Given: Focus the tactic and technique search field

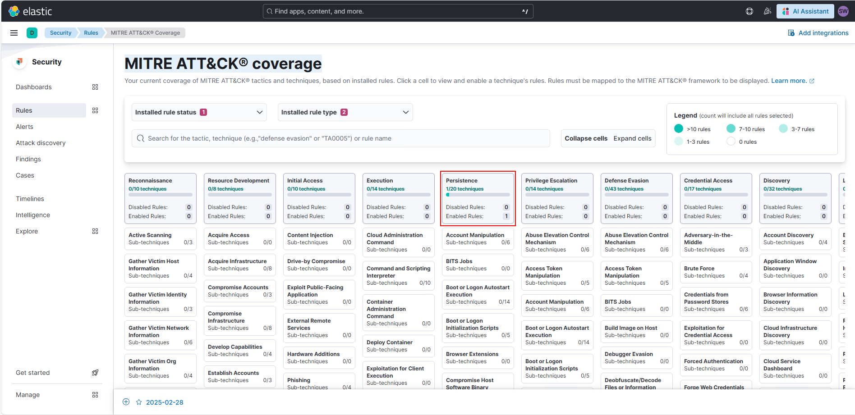Looking at the screenshot, I should (341, 138).
